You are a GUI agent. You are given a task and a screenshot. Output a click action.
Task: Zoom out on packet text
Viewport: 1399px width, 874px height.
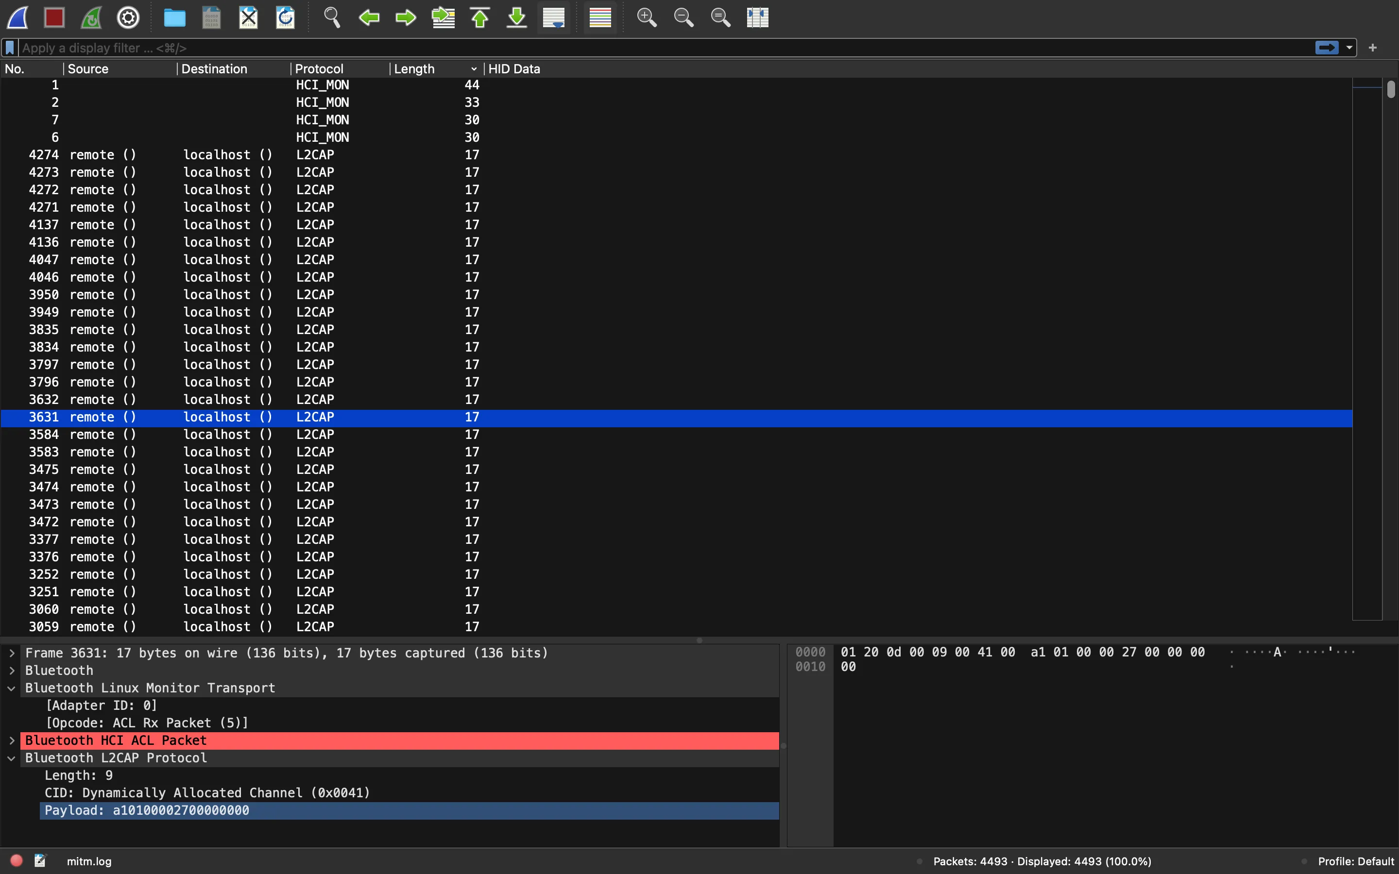[683, 17]
